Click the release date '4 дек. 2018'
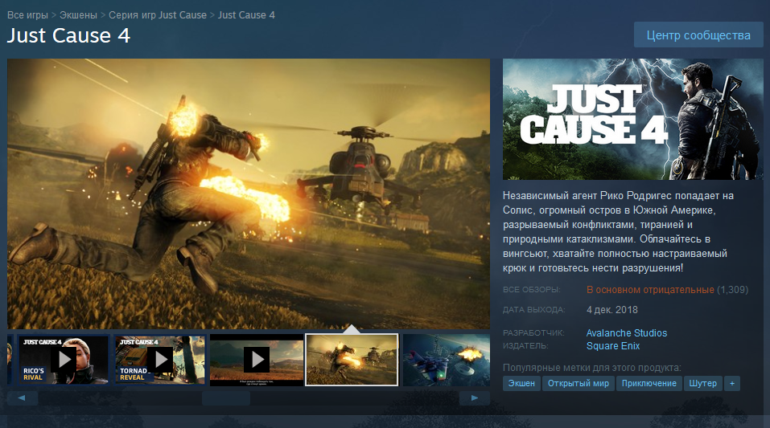The image size is (770, 428). [611, 310]
